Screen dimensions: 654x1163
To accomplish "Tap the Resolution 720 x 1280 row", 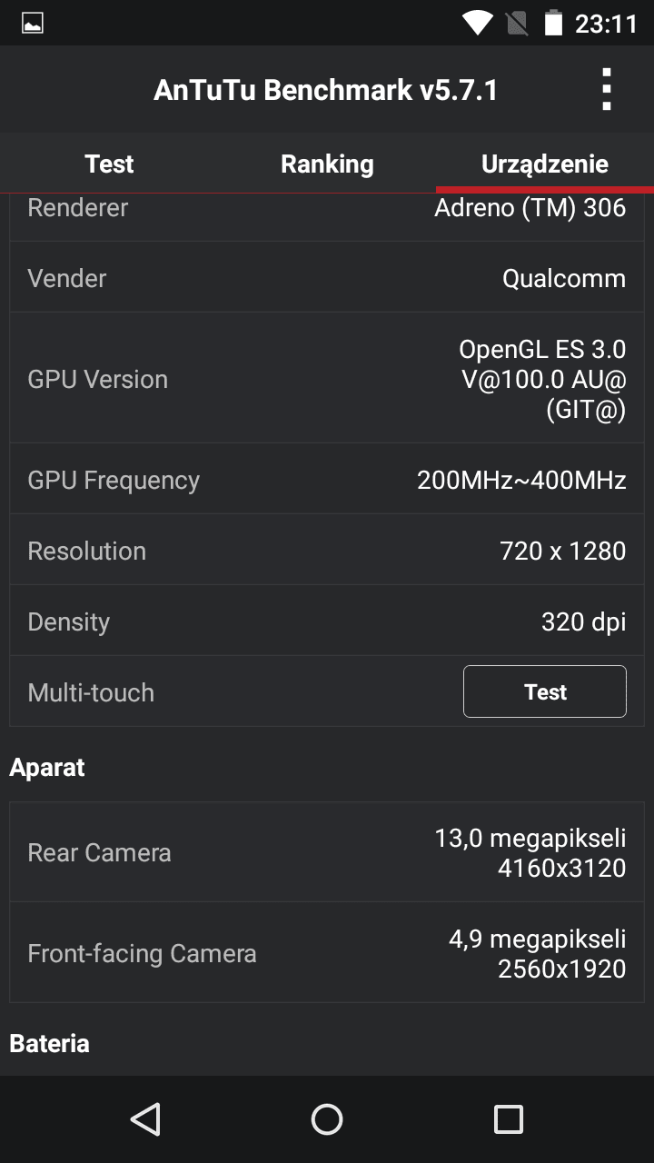I will (327, 551).
